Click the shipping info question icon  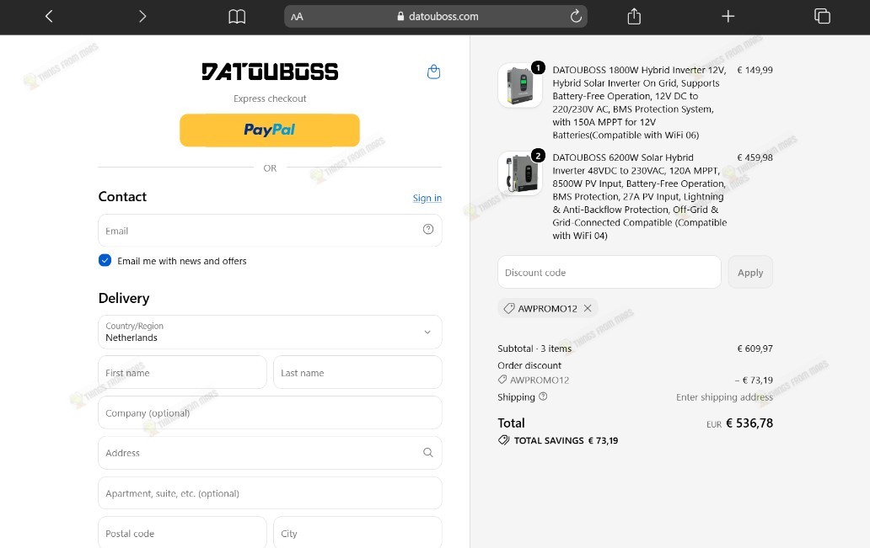(543, 396)
